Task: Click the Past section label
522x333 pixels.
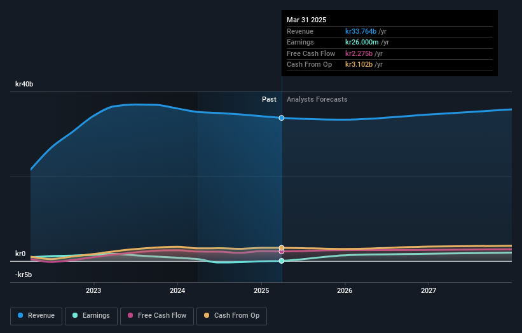Action: pyautogui.click(x=269, y=100)
